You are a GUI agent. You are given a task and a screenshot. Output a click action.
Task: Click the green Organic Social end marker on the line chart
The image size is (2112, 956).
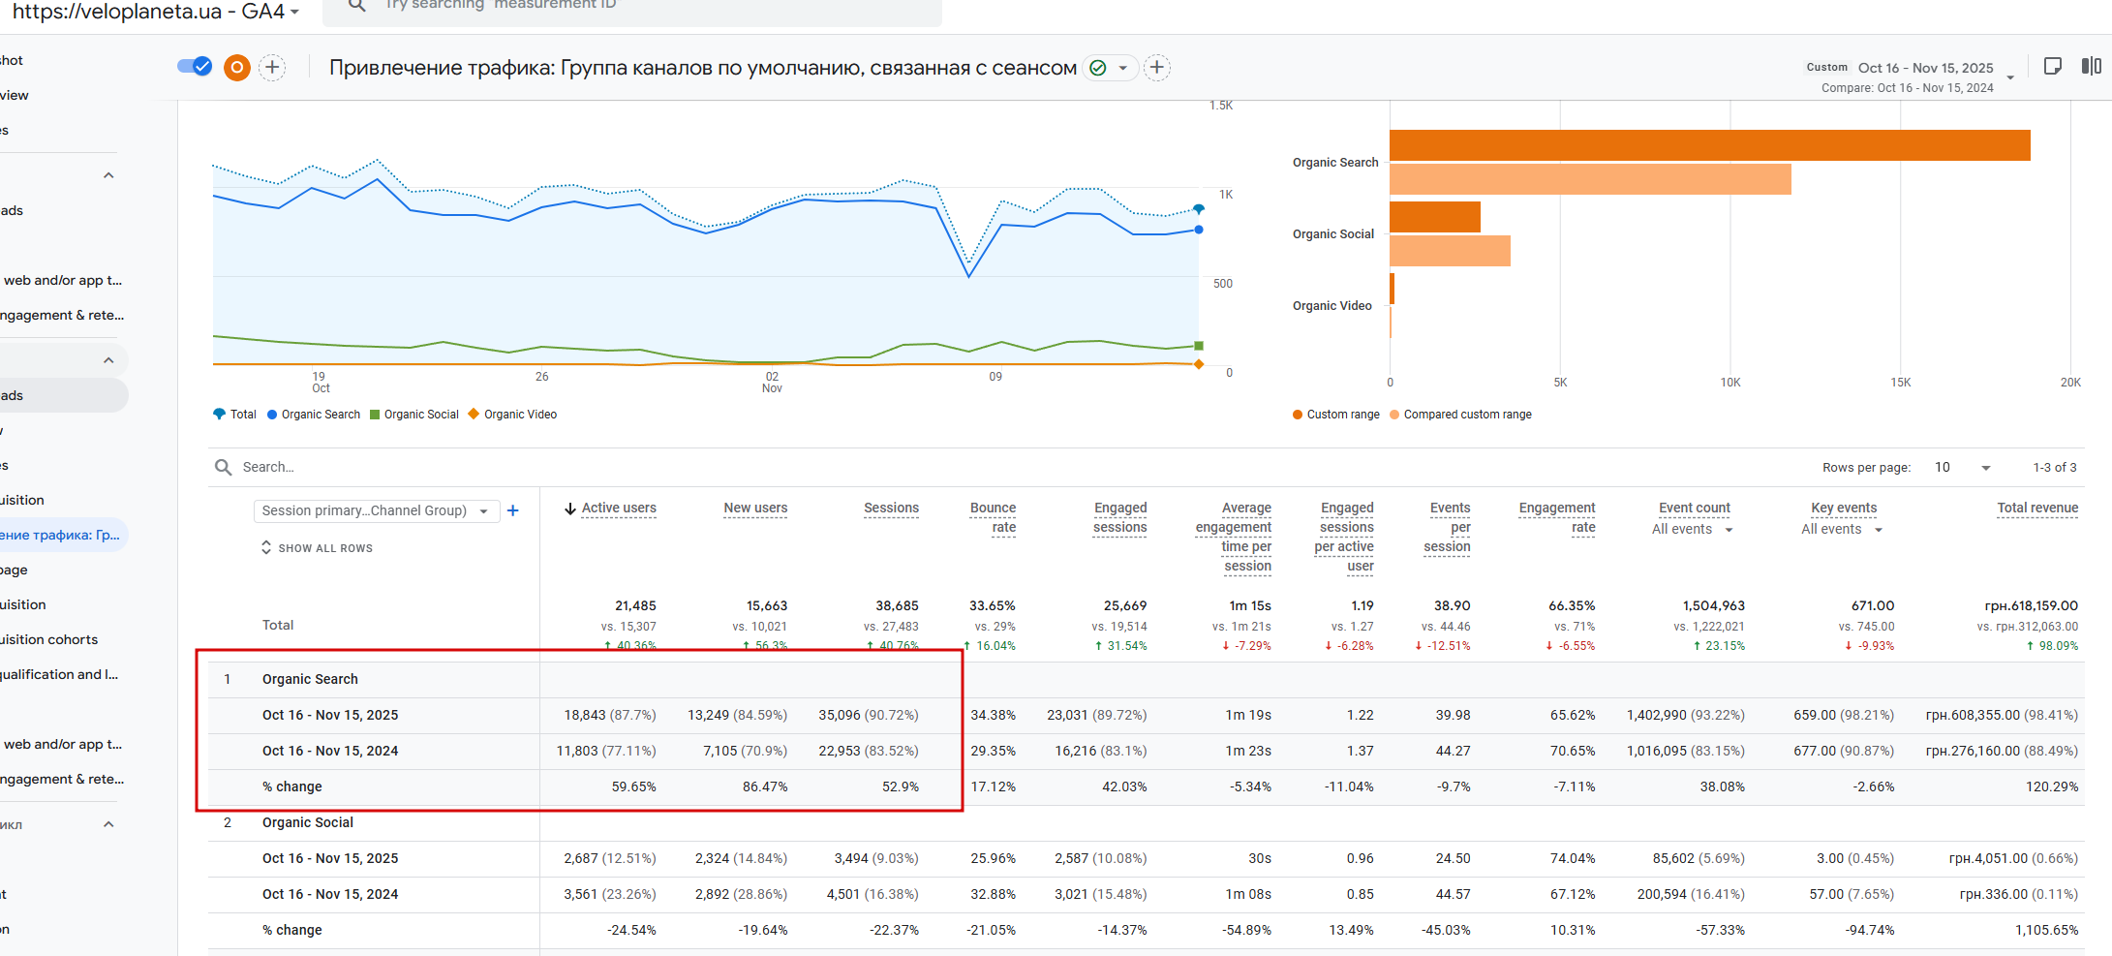pyautogui.click(x=1199, y=346)
